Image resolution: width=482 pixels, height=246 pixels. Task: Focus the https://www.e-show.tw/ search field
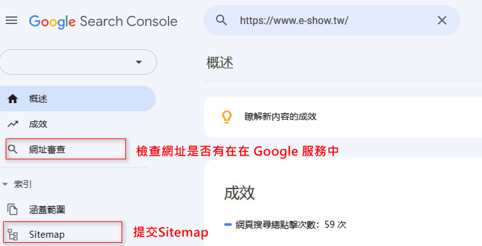(332, 20)
